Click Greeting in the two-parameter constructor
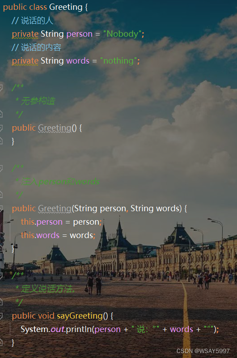237x358 pixels. pyautogui.click(x=55, y=209)
